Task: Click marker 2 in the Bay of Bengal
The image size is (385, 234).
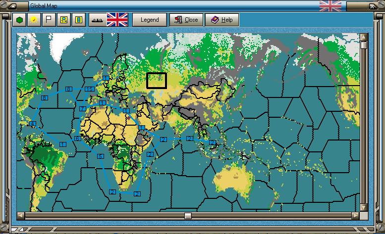Action: pyautogui.click(x=190, y=139)
